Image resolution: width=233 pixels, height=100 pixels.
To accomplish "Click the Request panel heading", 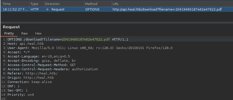I will [11, 27].
